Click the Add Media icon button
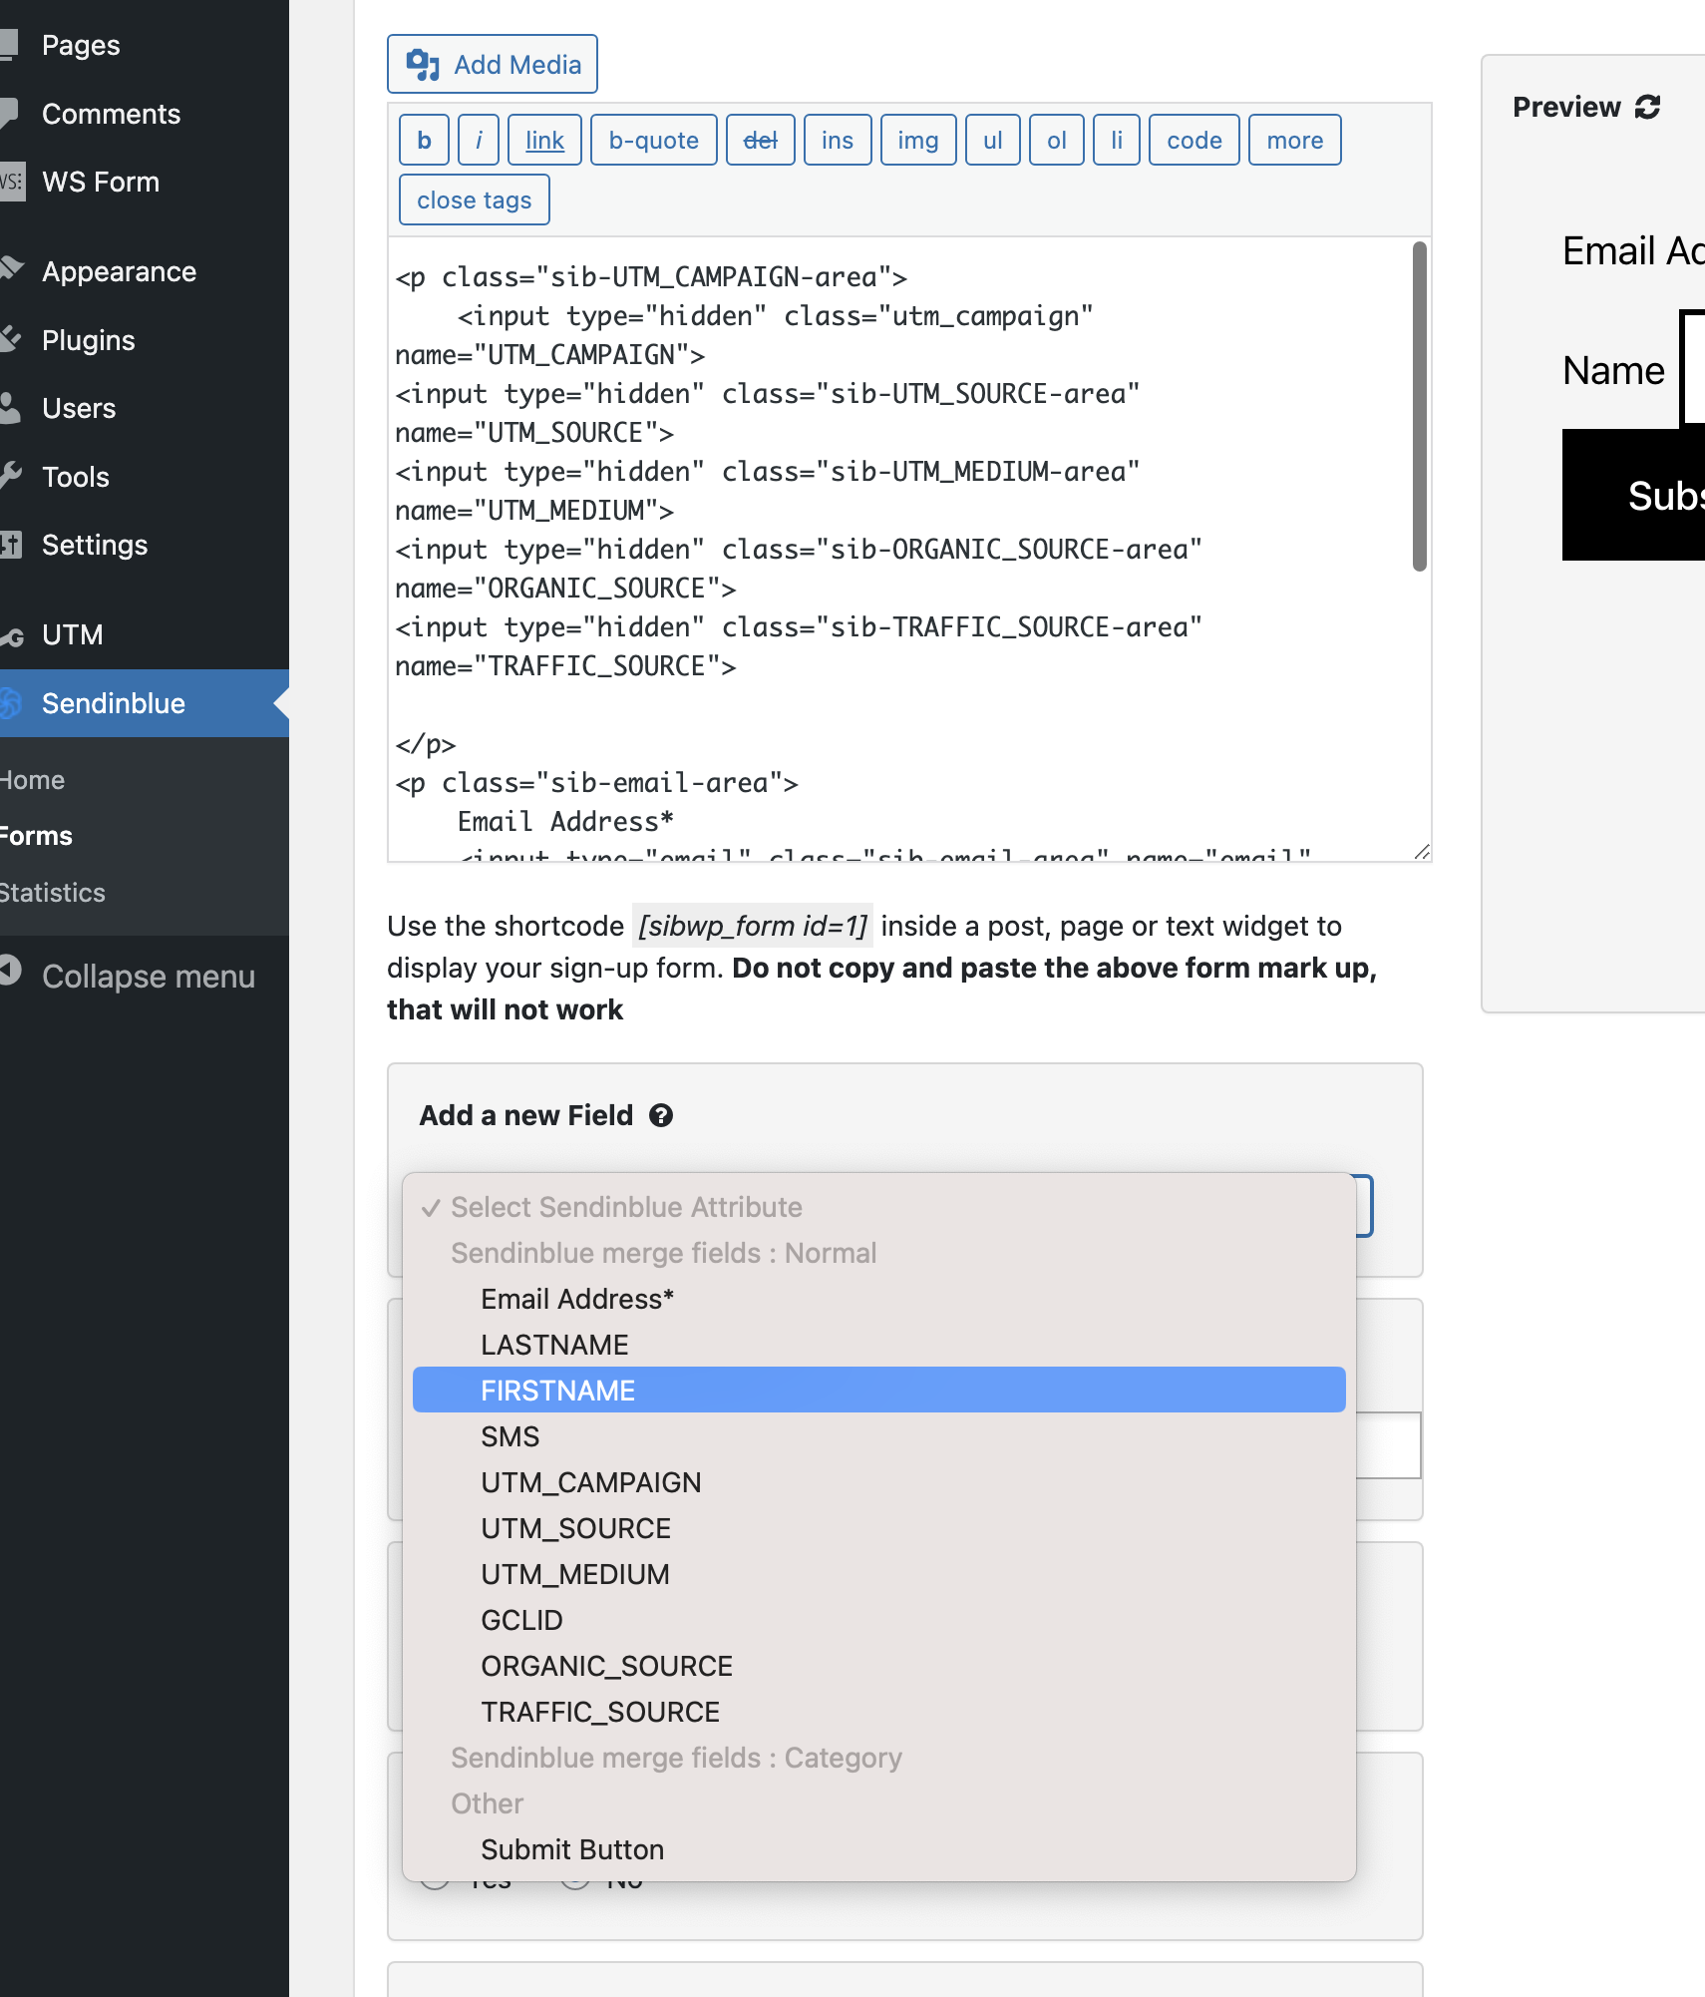The width and height of the screenshot is (1705, 1997). click(493, 65)
